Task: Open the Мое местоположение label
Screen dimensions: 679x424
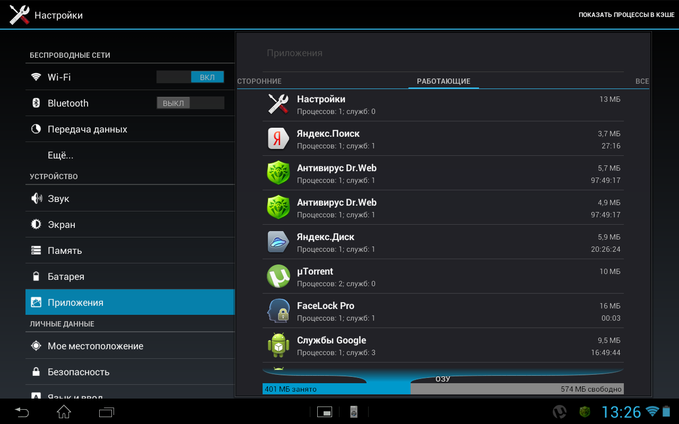Action: pyautogui.click(x=95, y=346)
